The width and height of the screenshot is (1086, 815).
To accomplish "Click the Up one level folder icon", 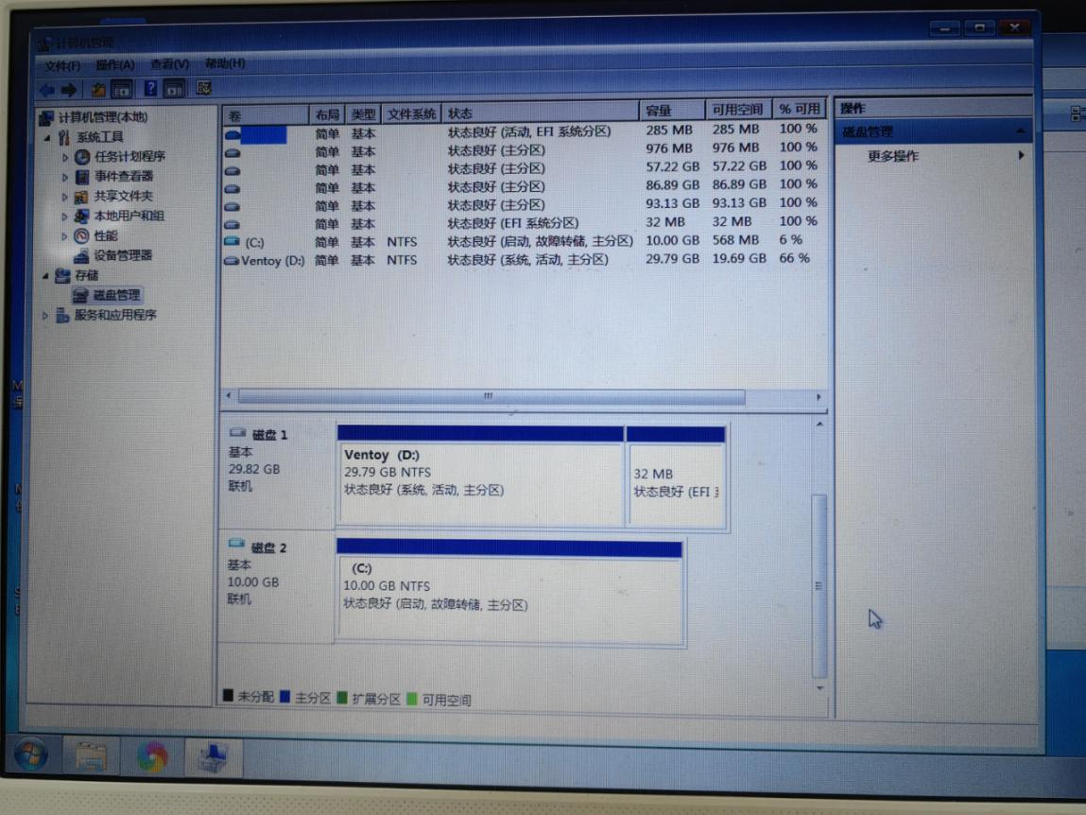I will pos(98,90).
